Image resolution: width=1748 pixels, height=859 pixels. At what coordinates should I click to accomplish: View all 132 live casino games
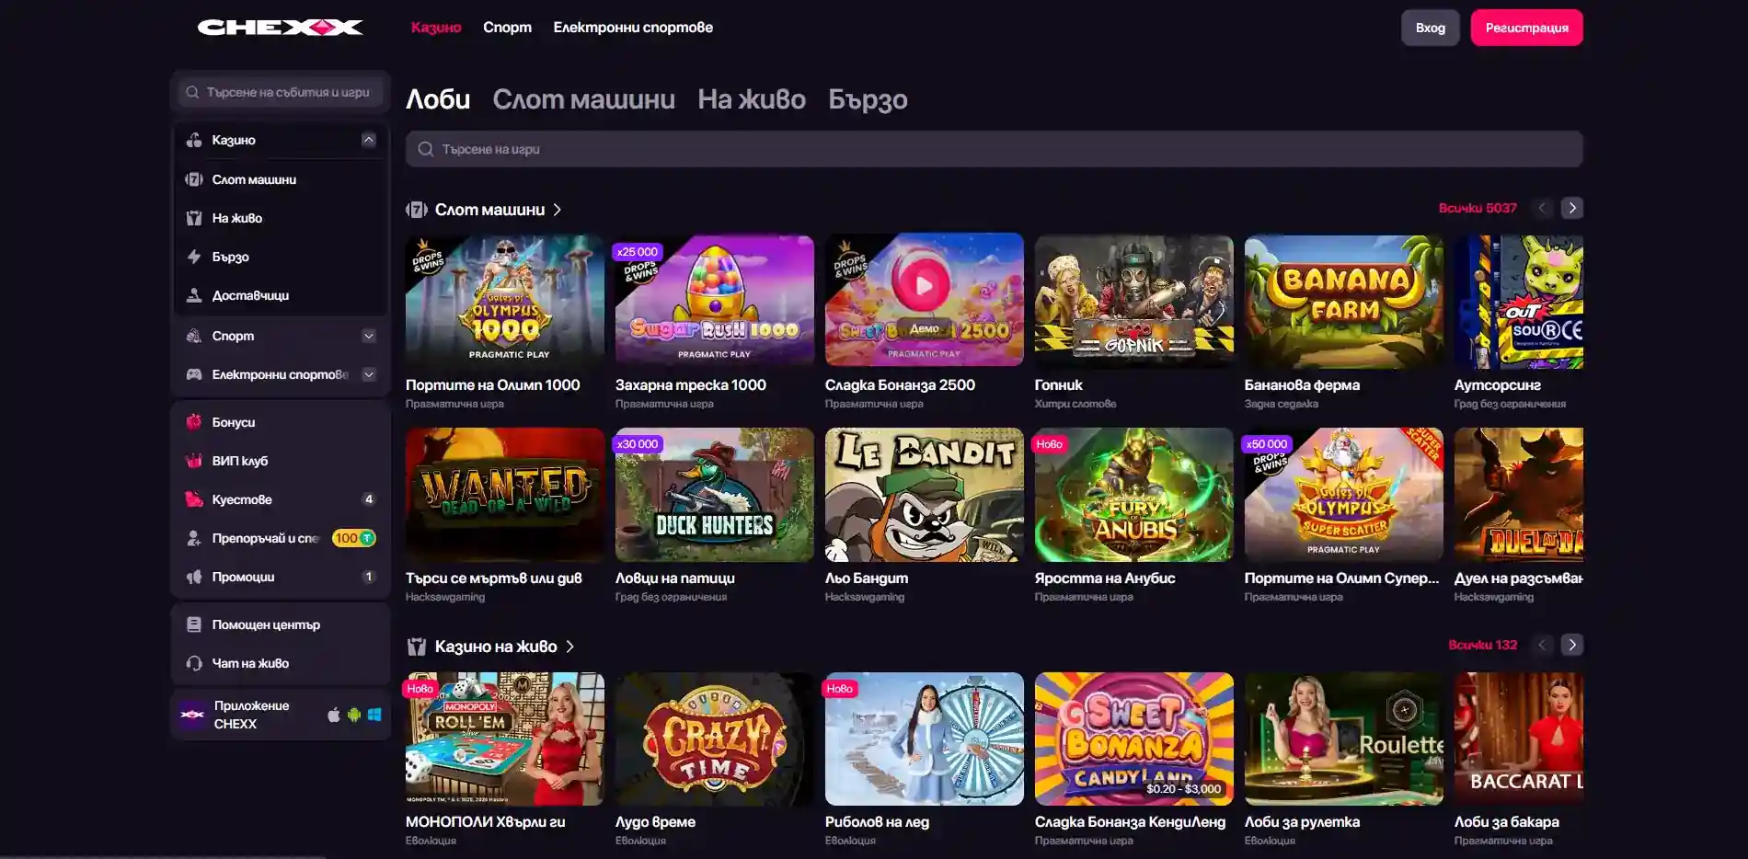[1482, 645]
